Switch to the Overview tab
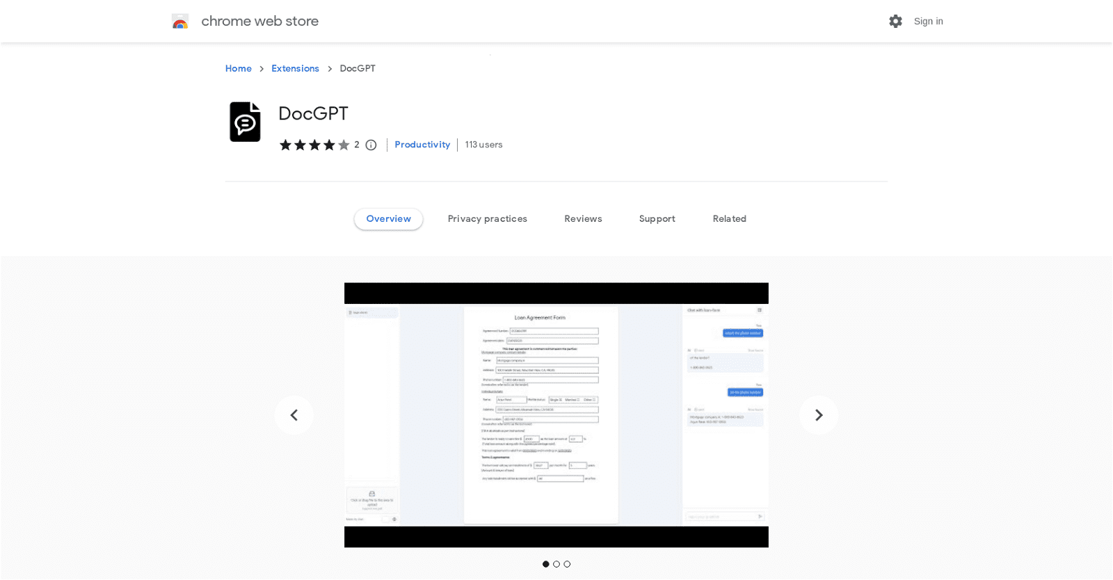The height and width of the screenshot is (580, 1113). (x=389, y=219)
